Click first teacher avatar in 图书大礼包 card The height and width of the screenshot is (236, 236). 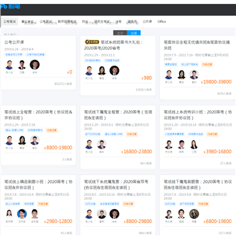pos(89,71)
